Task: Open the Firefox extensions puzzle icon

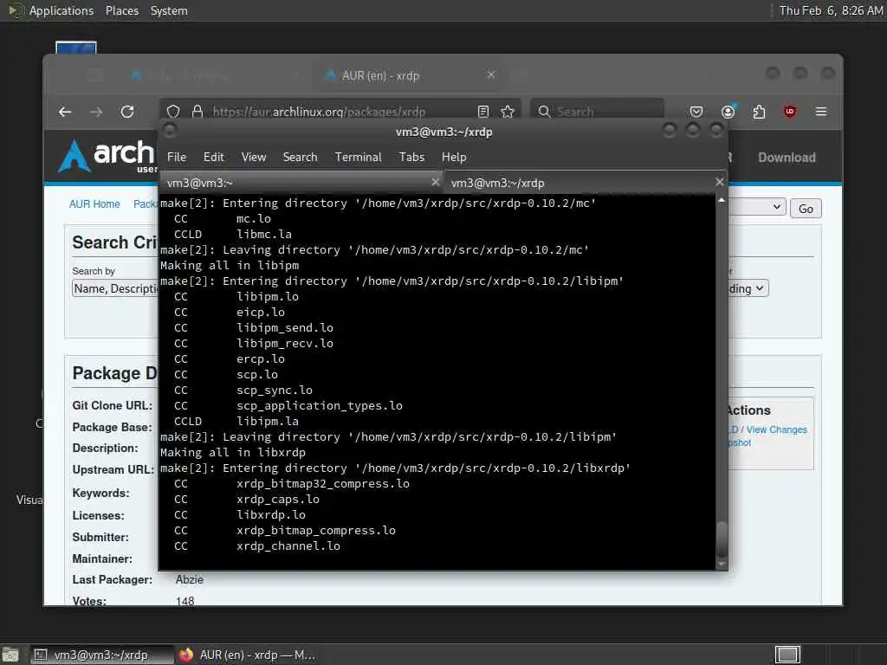Action: (759, 112)
